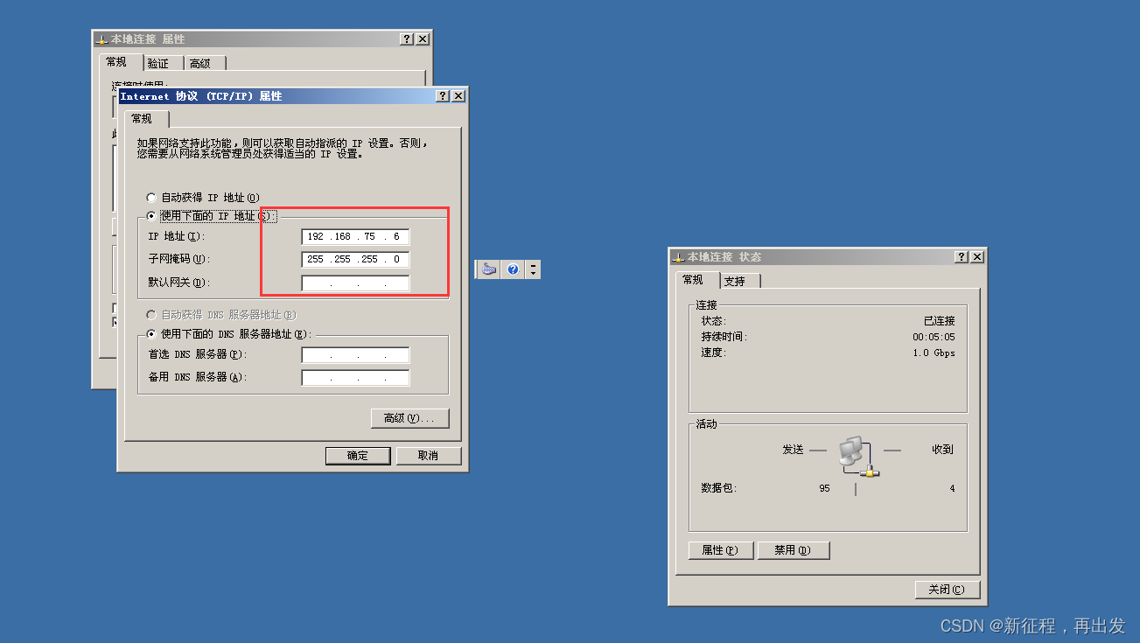Click the speed value 1.0 Gbps
The height and width of the screenshot is (643, 1140).
click(x=934, y=353)
